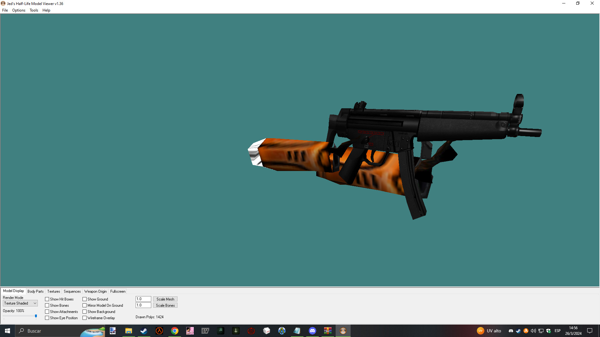Image resolution: width=600 pixels, height=337 pixels.
Task: Launch GTA IV from the taskbar
Action: point(205,331)
